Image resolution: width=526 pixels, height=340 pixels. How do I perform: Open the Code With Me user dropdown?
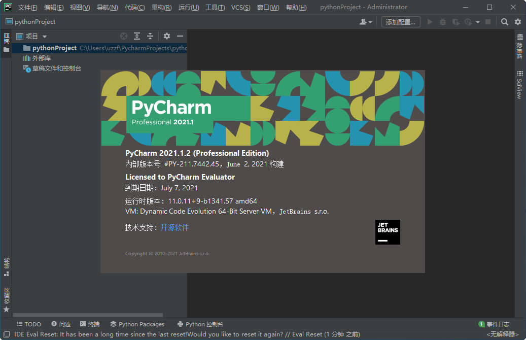coord(366,22)
